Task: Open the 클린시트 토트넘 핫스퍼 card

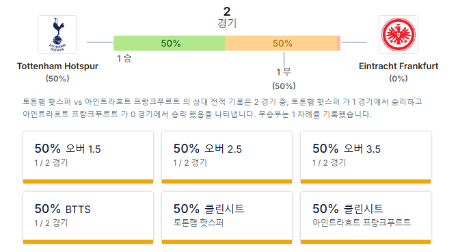Action: pyautogui.click(x=227, y=218)
